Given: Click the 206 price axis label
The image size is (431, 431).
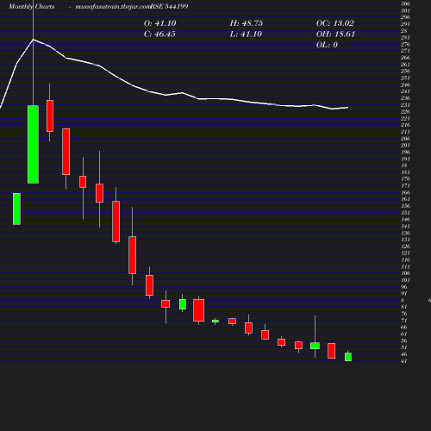Looking at the screenshot, I should (x=405, y=139).
